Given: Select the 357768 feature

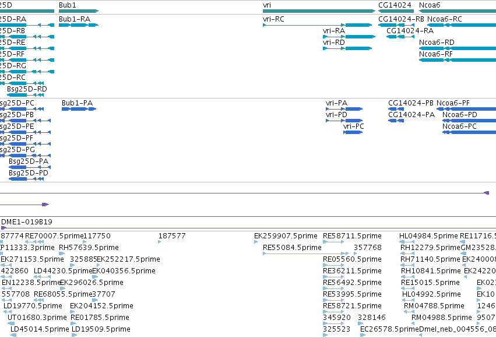Looking at the screenshot, I should [x=355, y=254].
